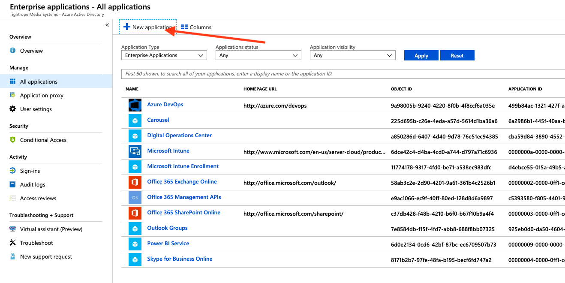
Task: Open the Outlook Groups link
Action: (168, 228)
